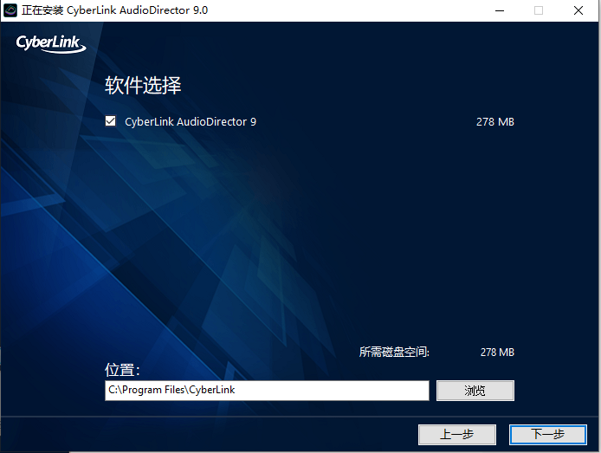Screen dimensions: 601x453
Task: Close the installer window
Action: 578,10
